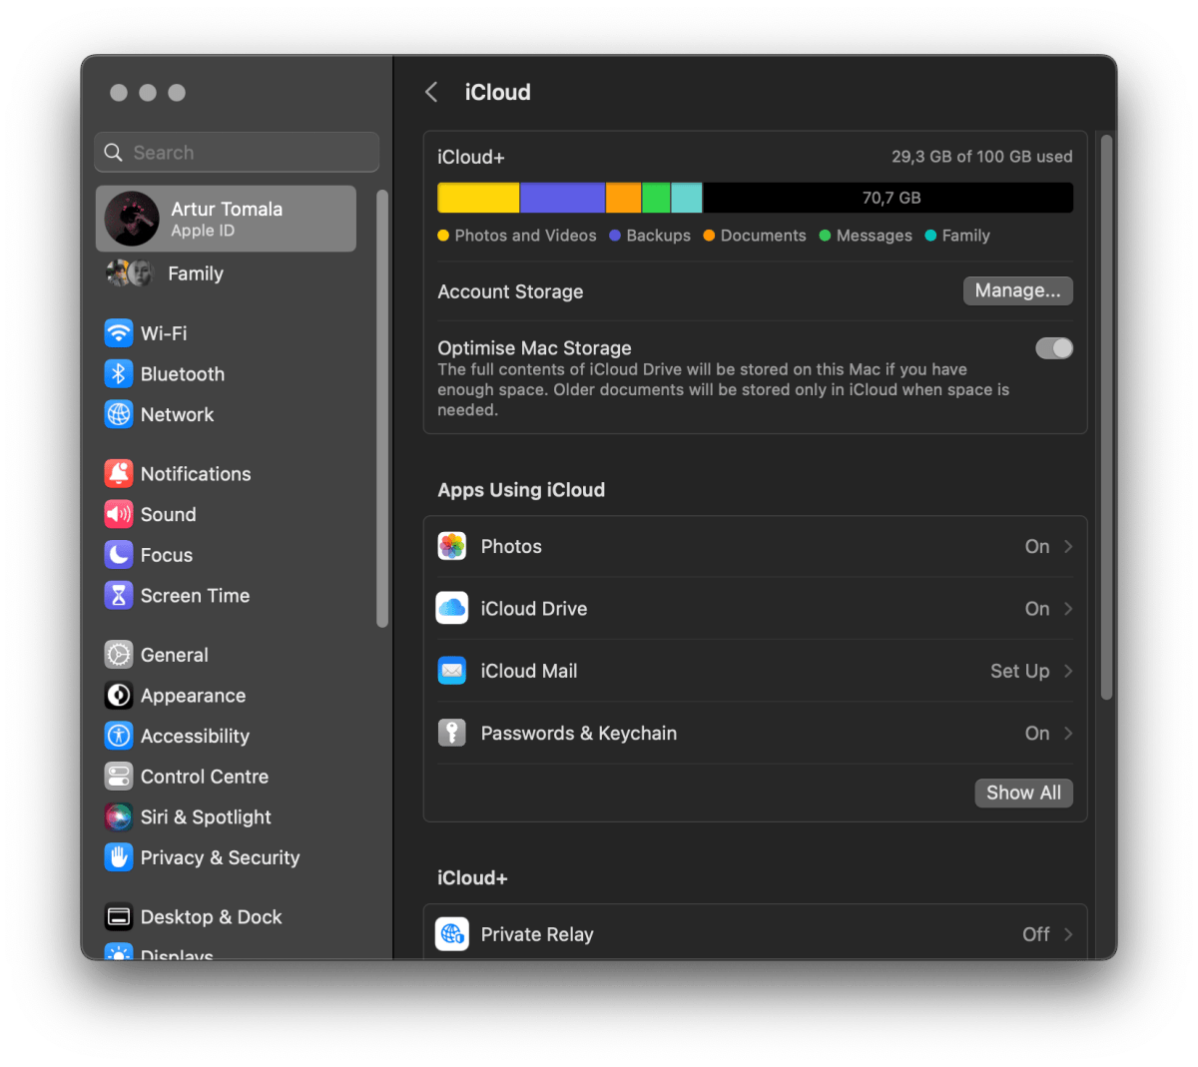1198x1067 pixels.
Task: Click the sidebar vertical scrollbar
Action: click(x=381, y=408)
